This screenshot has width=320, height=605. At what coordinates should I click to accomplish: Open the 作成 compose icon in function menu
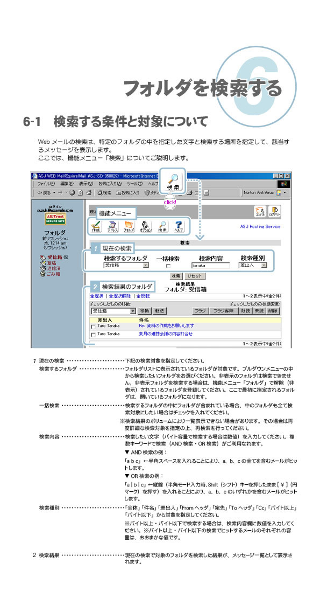(x=96, y=226)
